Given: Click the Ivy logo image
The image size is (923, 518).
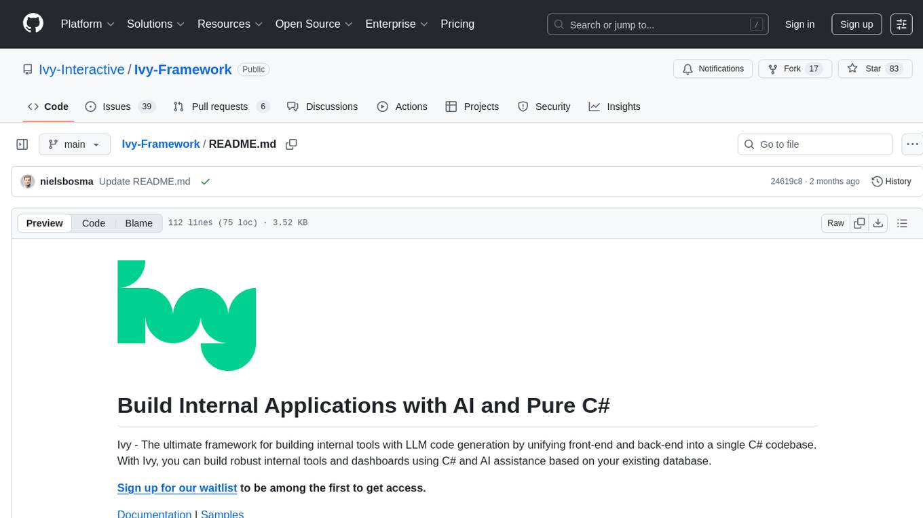Looking at the screenshot, I should (x=187, y=315).
